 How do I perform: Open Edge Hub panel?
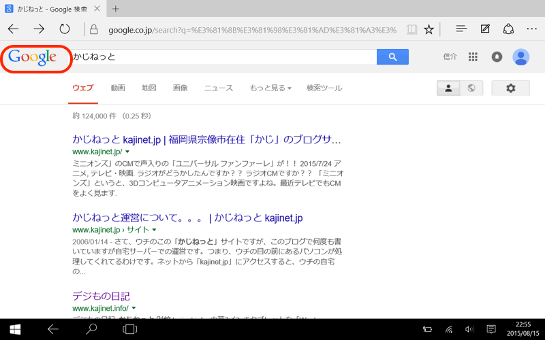click(461, 29)
